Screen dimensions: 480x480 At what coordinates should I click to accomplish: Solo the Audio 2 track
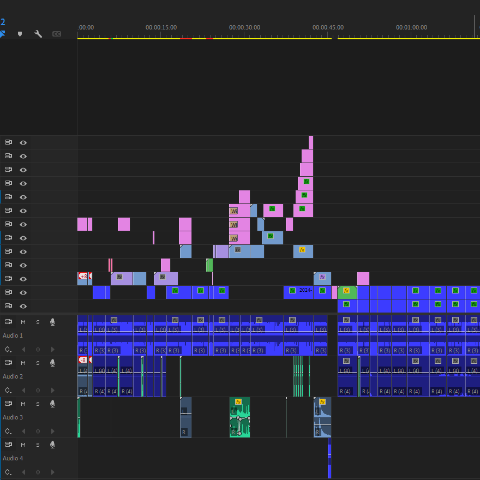coord(38,363)
